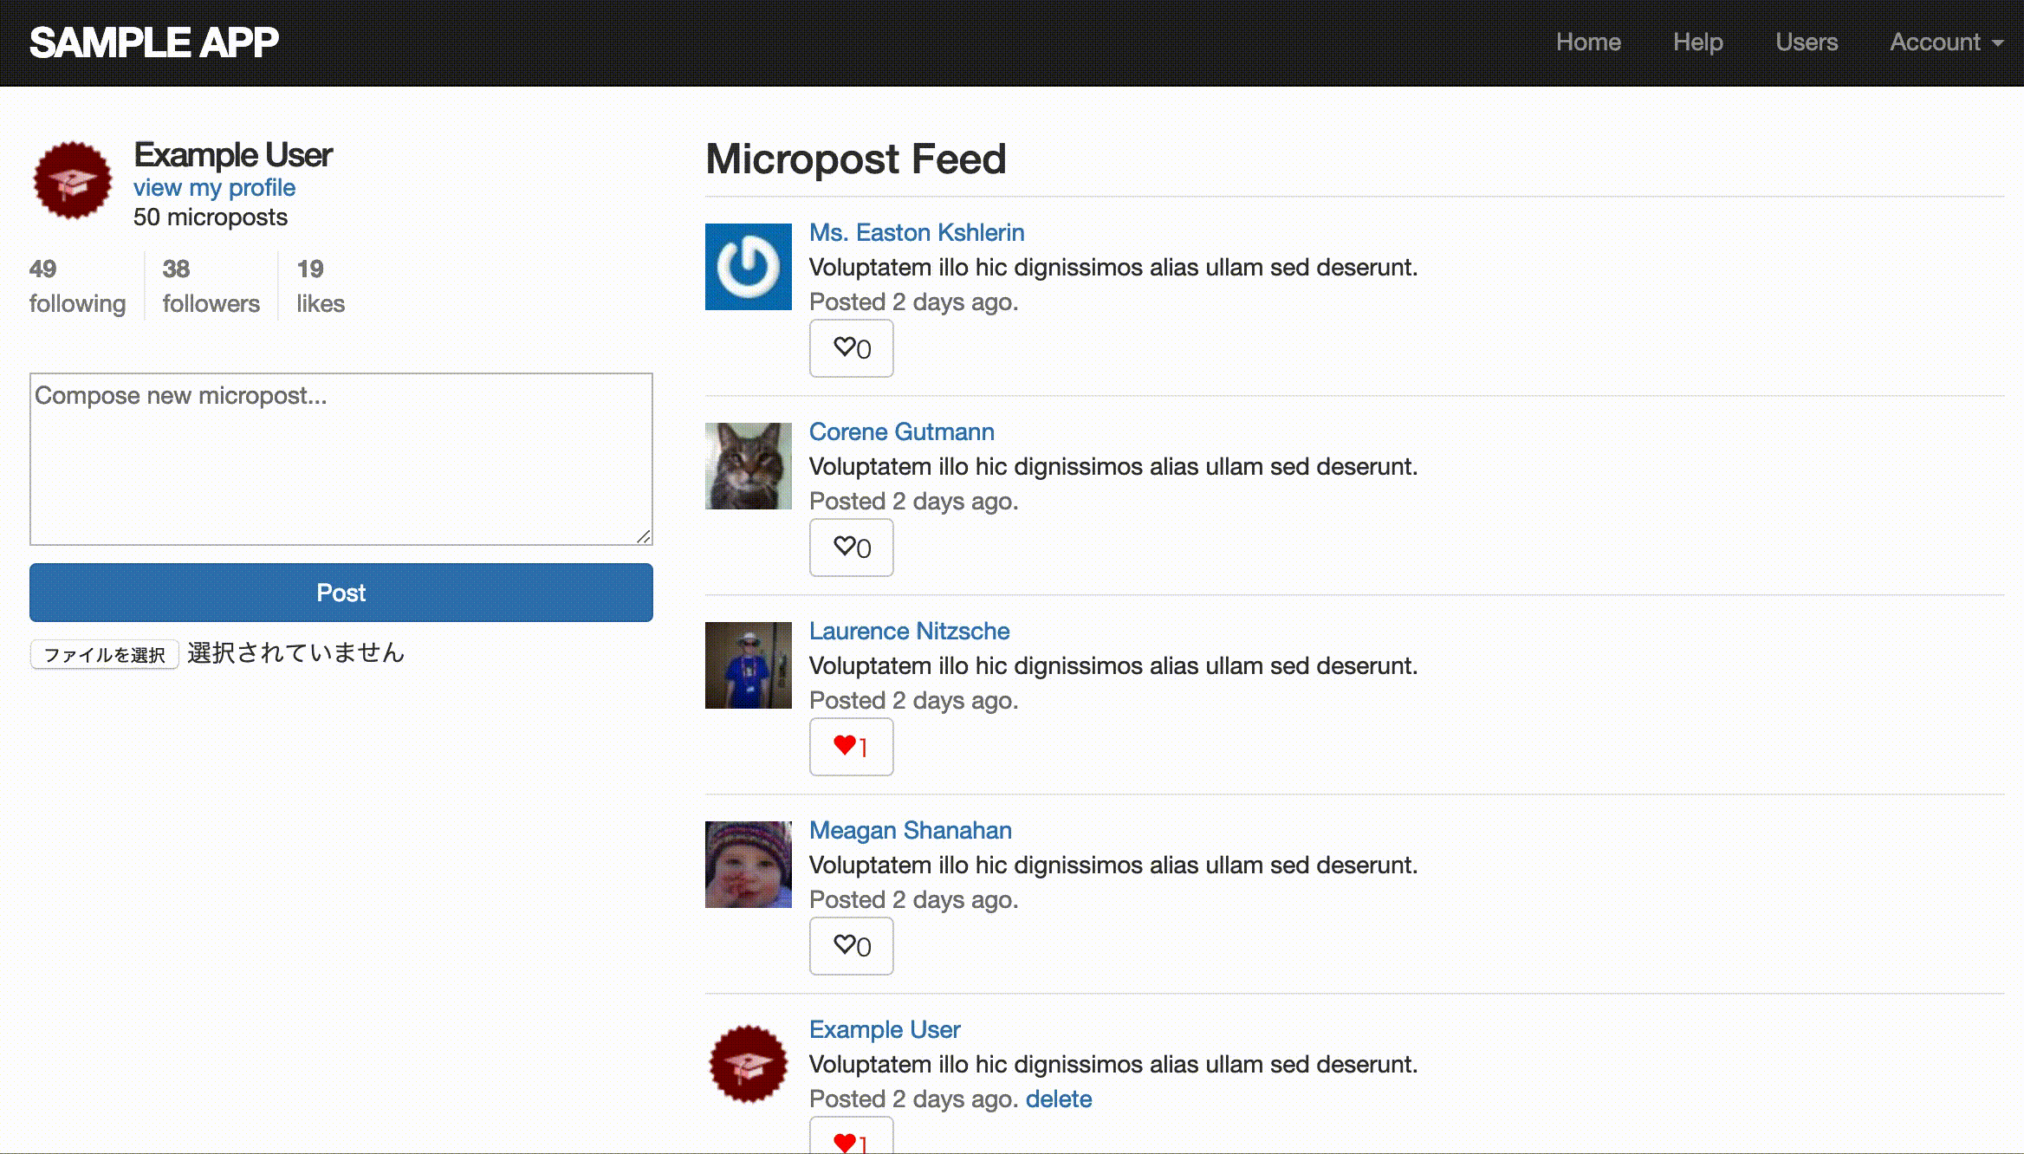The image size is (2024, 1154).
Task: Click Example User's sidebar graduation cap avatar
Action: (73, 180)
